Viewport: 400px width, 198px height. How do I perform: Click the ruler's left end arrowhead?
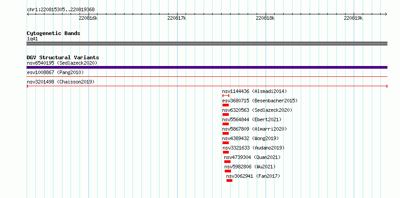[28, 14]
